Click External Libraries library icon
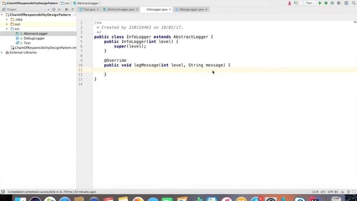This screenshot has height=201, width=357. (x=7, y=52)
